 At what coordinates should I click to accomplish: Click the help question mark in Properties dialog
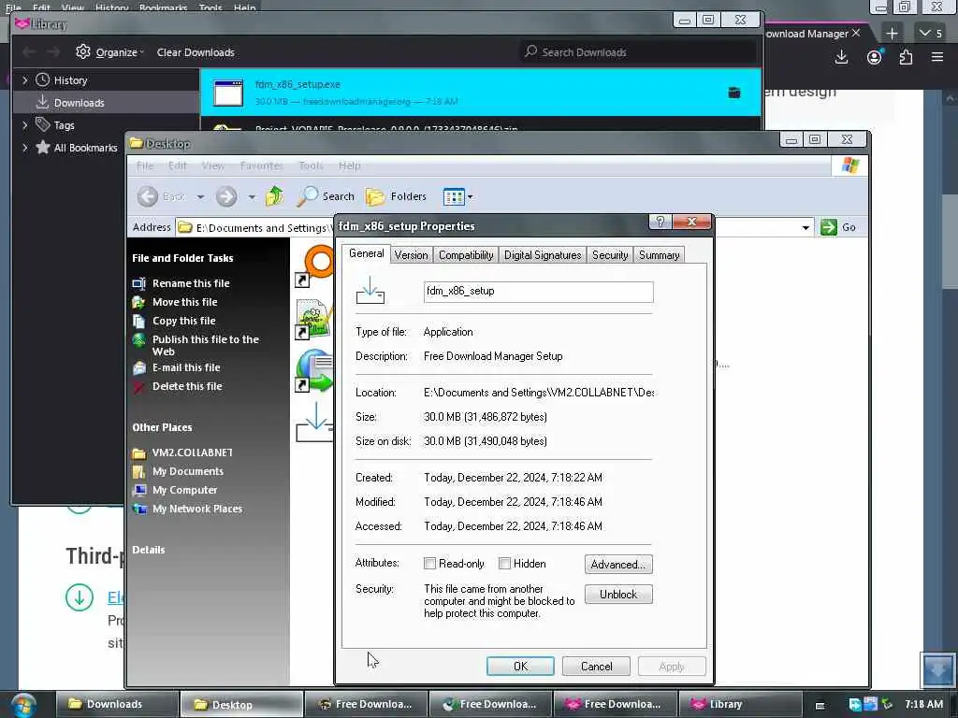click(x=660, y=221)
